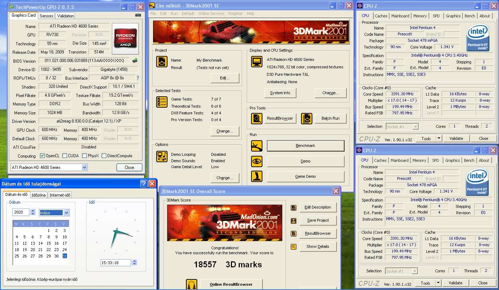Image resolution: width=499 pixels, height=290 pixels.
Task: Click the 3DMark2001 SE title bar icon
Action: coord(152,5)
